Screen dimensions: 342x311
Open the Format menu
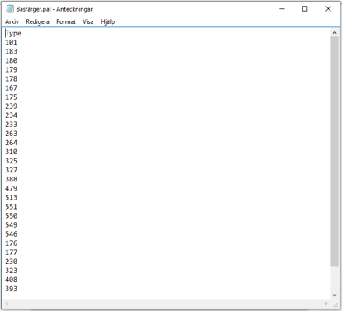(66, 21)
